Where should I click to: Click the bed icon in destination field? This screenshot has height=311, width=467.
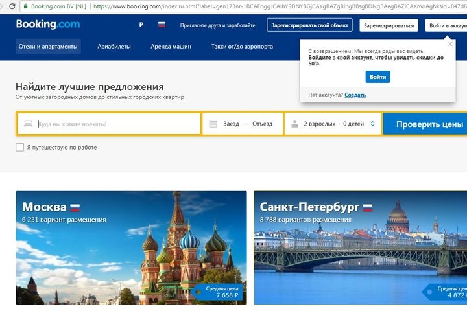28,124
